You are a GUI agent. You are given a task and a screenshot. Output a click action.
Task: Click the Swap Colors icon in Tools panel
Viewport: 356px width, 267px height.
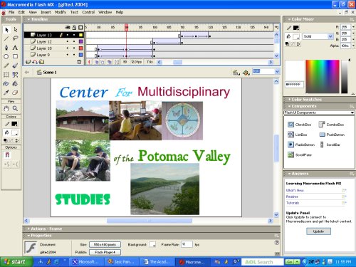pyautogui.click(x=16, y=140)
